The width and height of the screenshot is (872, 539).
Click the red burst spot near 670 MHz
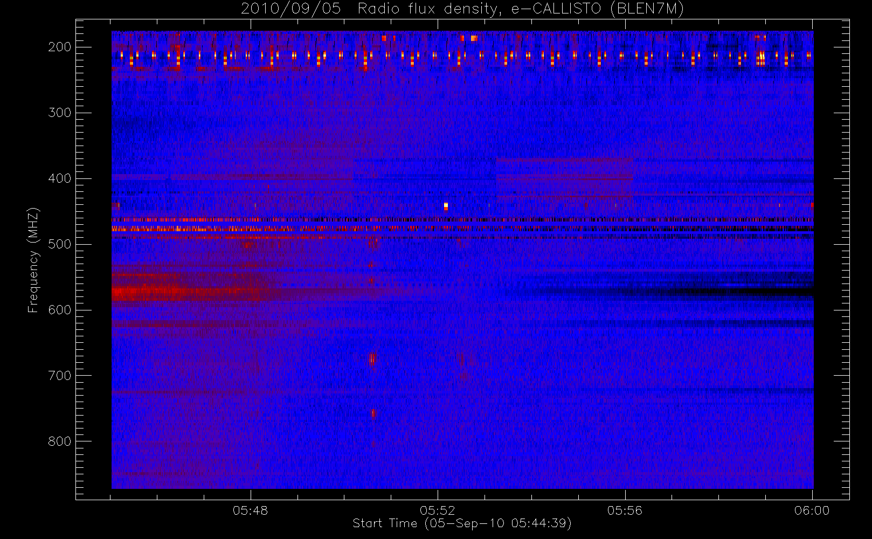pyautogui.click(x=372, y=359)
